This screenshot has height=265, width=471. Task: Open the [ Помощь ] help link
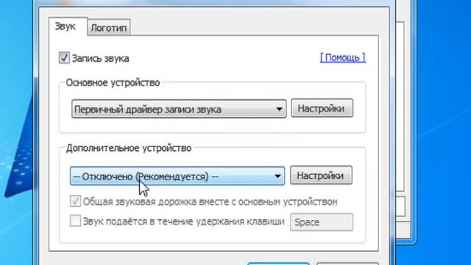(x=343, y=57)
